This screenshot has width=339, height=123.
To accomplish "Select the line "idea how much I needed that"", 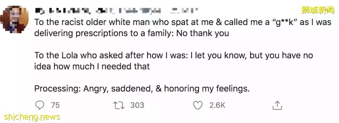I will click(92, 67).
